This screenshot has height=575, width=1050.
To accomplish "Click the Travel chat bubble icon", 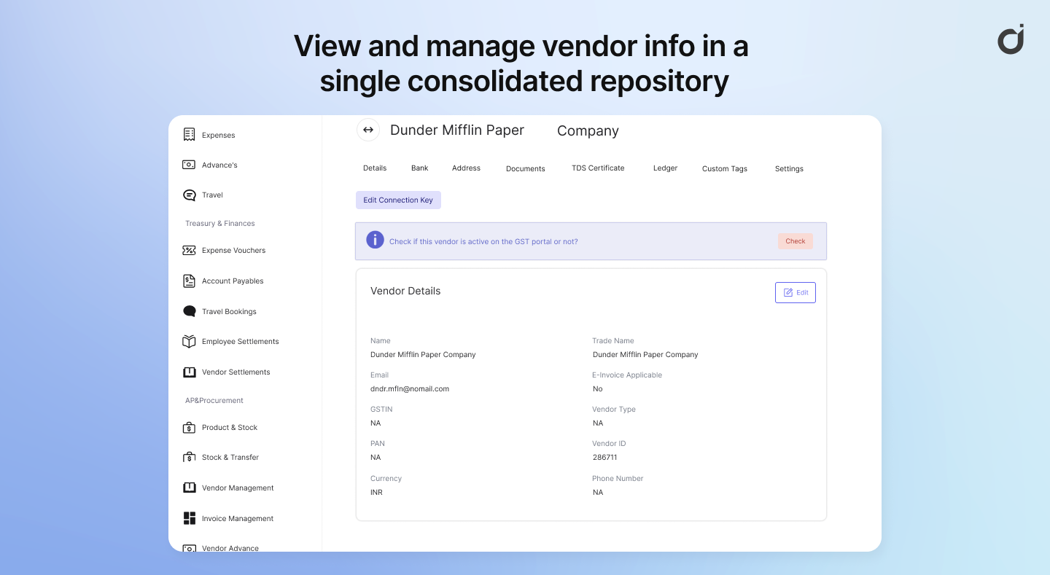I will [190, 195].
